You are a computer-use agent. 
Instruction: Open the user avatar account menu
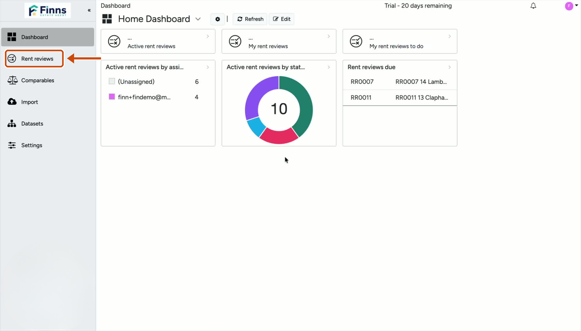point(569,6)
